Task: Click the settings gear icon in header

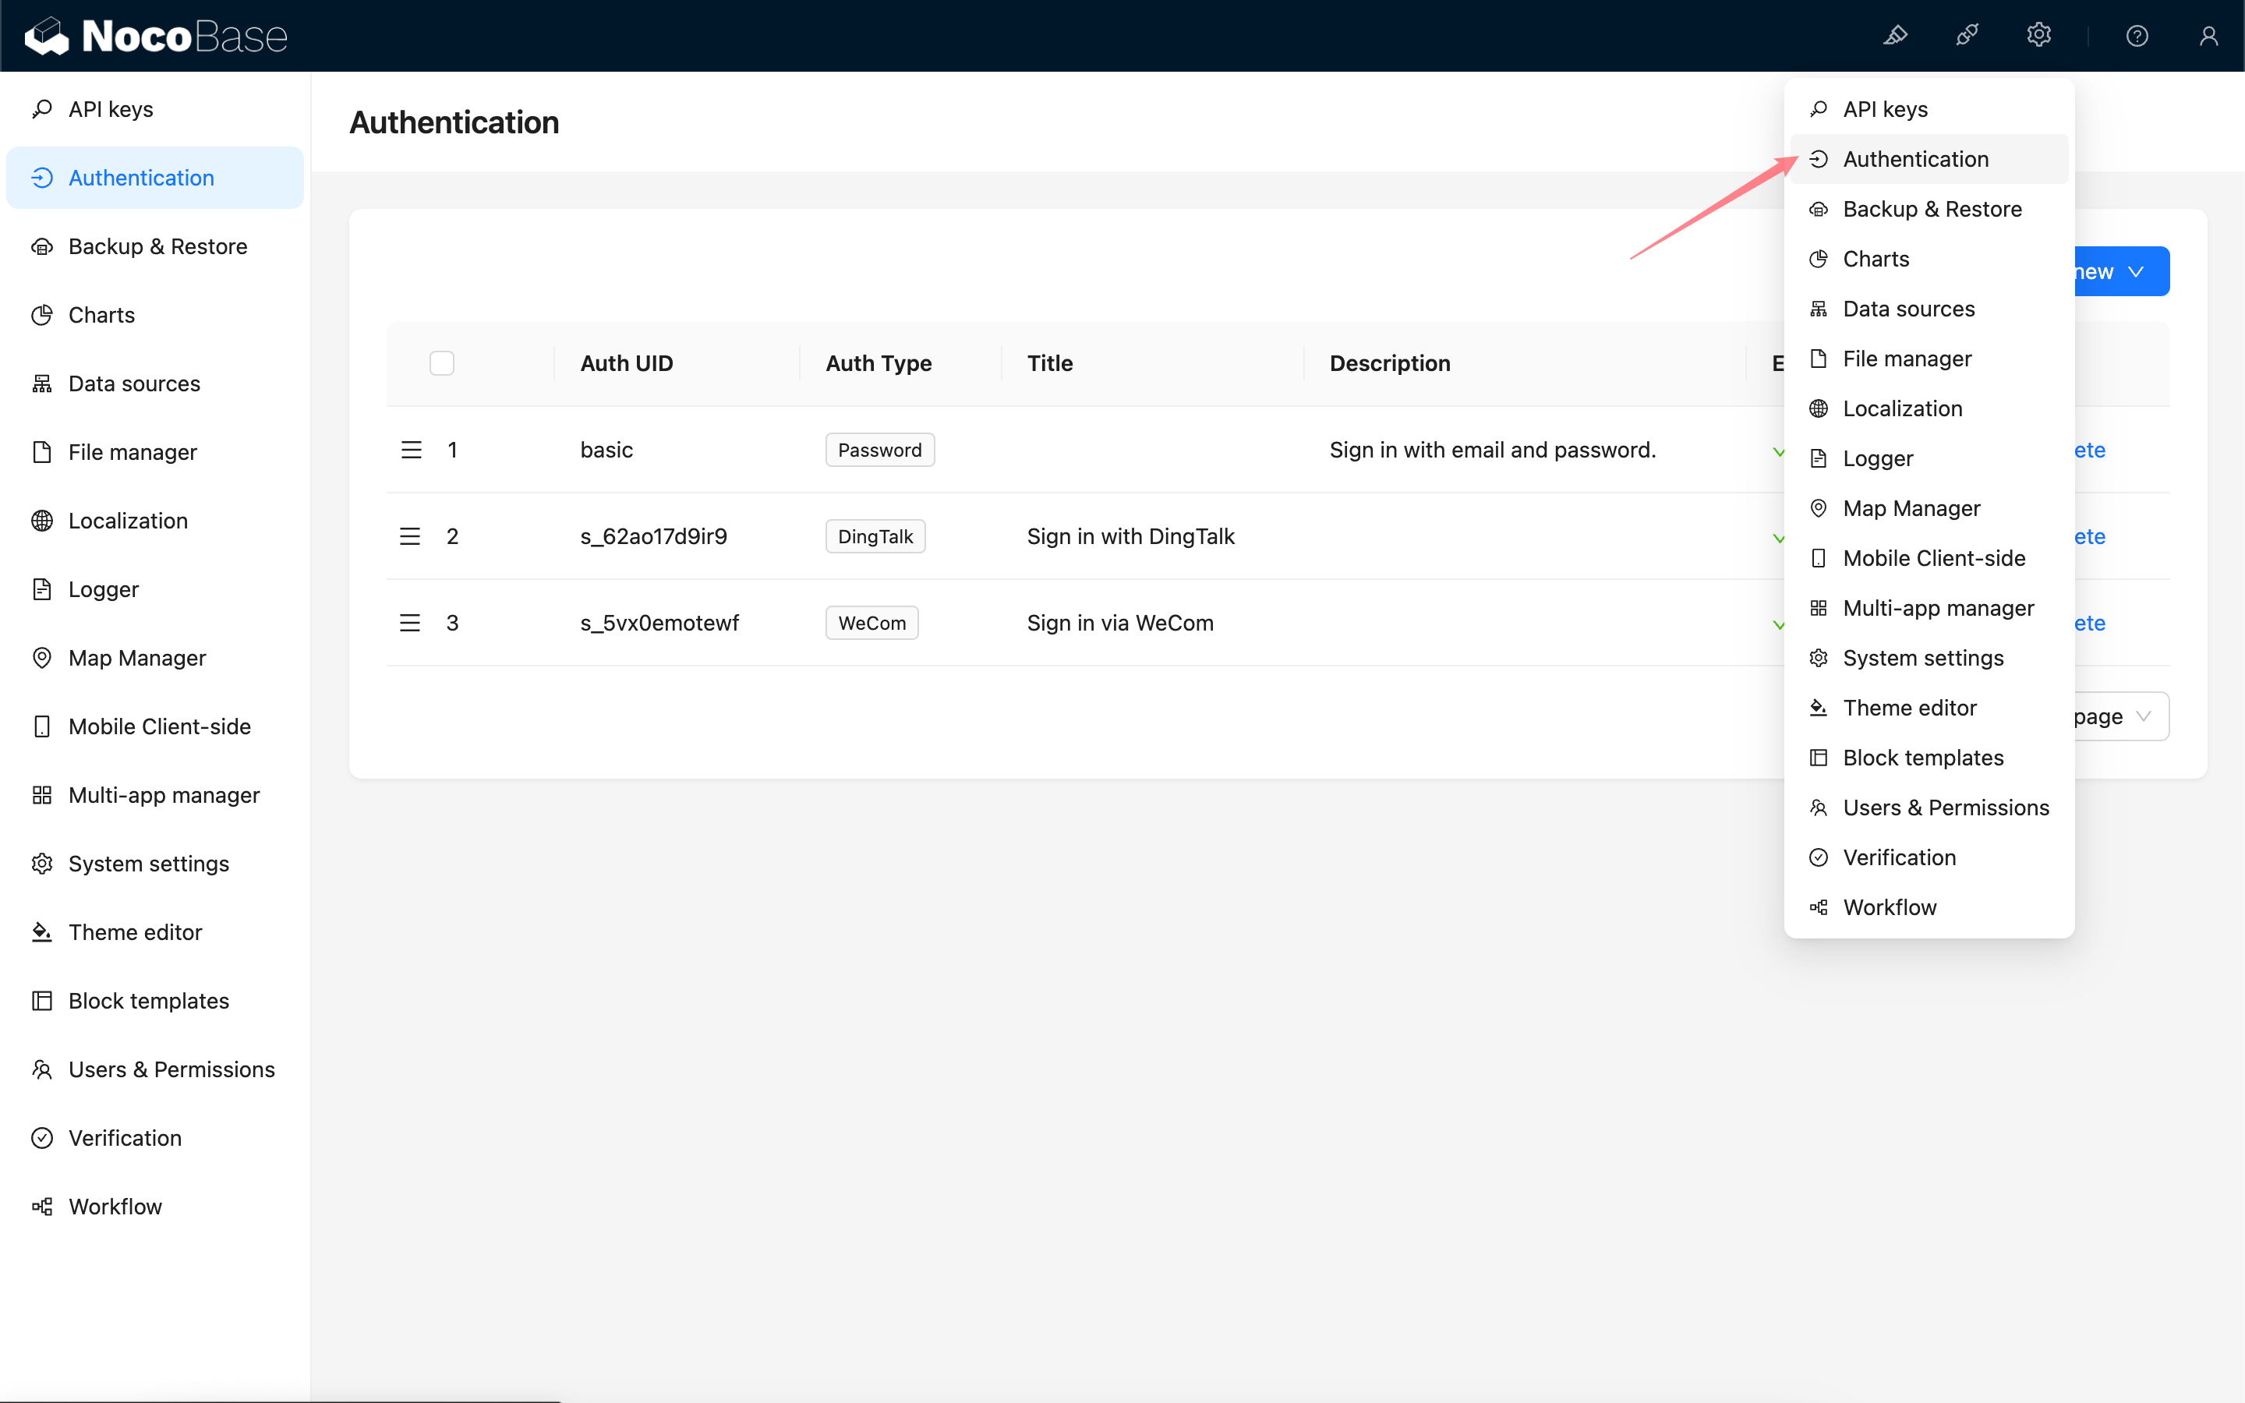Action: coord(2038,35)
